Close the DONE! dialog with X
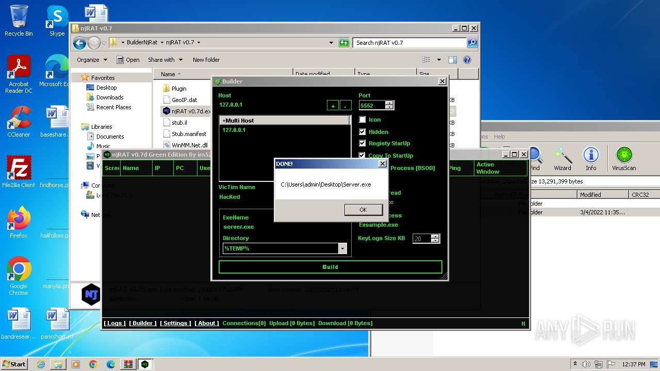The height and width of the screenshot is (371, 660). pyautogui.click(x=382, y=163)
